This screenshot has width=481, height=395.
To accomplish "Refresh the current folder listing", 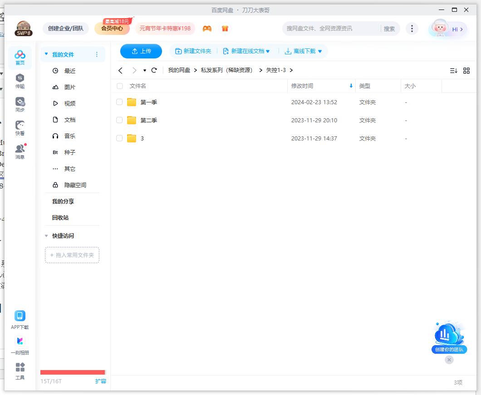I will coord(154,70).
